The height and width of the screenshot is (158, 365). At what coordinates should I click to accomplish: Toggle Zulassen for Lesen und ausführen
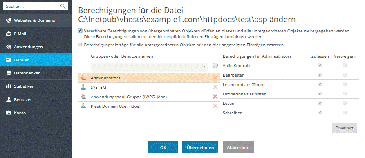click(320, 84)
